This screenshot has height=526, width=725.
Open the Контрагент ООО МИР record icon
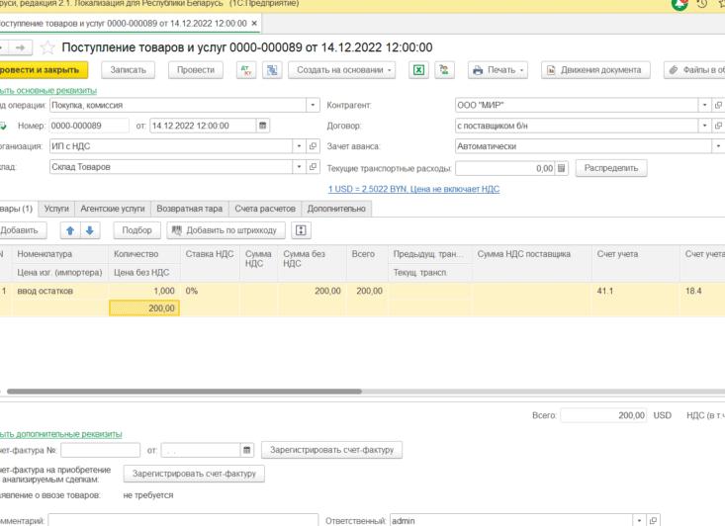(718, 106)
